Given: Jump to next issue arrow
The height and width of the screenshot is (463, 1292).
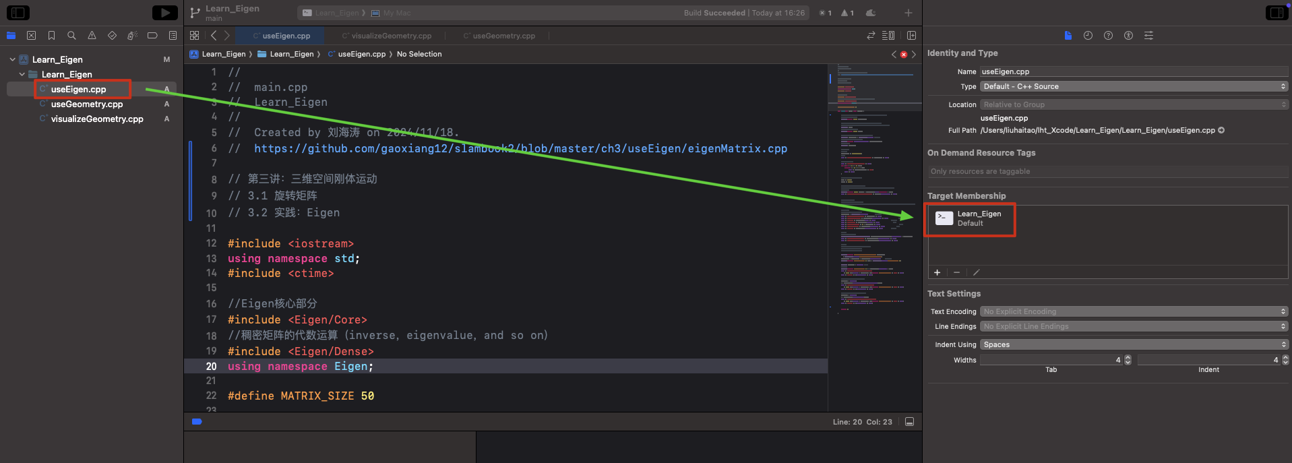Looking at the screenshot, I should pos(914,55).
